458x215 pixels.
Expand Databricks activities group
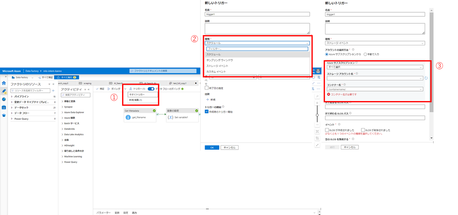(63, 129)
